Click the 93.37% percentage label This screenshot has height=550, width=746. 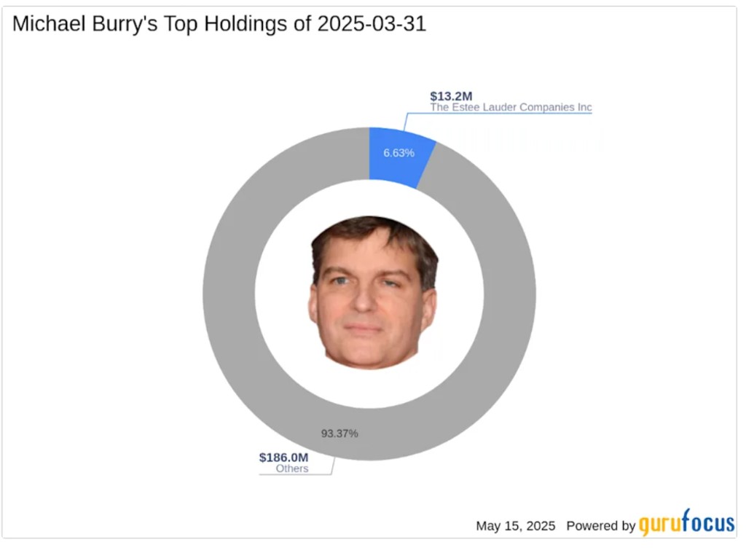coord(339,433)
